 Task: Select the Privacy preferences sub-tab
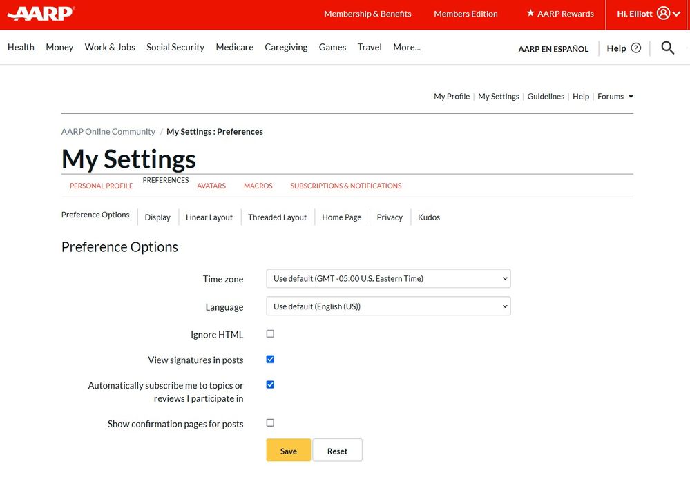tap(390, 217)
